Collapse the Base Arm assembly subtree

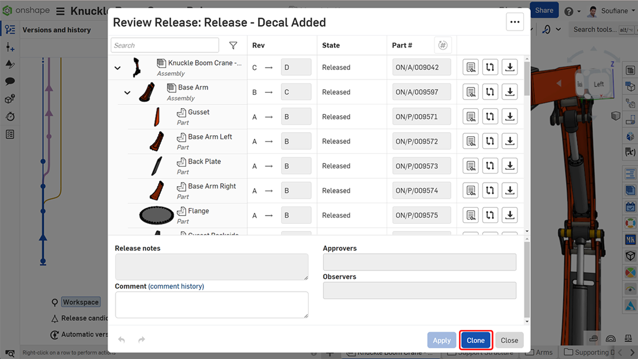tap(127, 92)
